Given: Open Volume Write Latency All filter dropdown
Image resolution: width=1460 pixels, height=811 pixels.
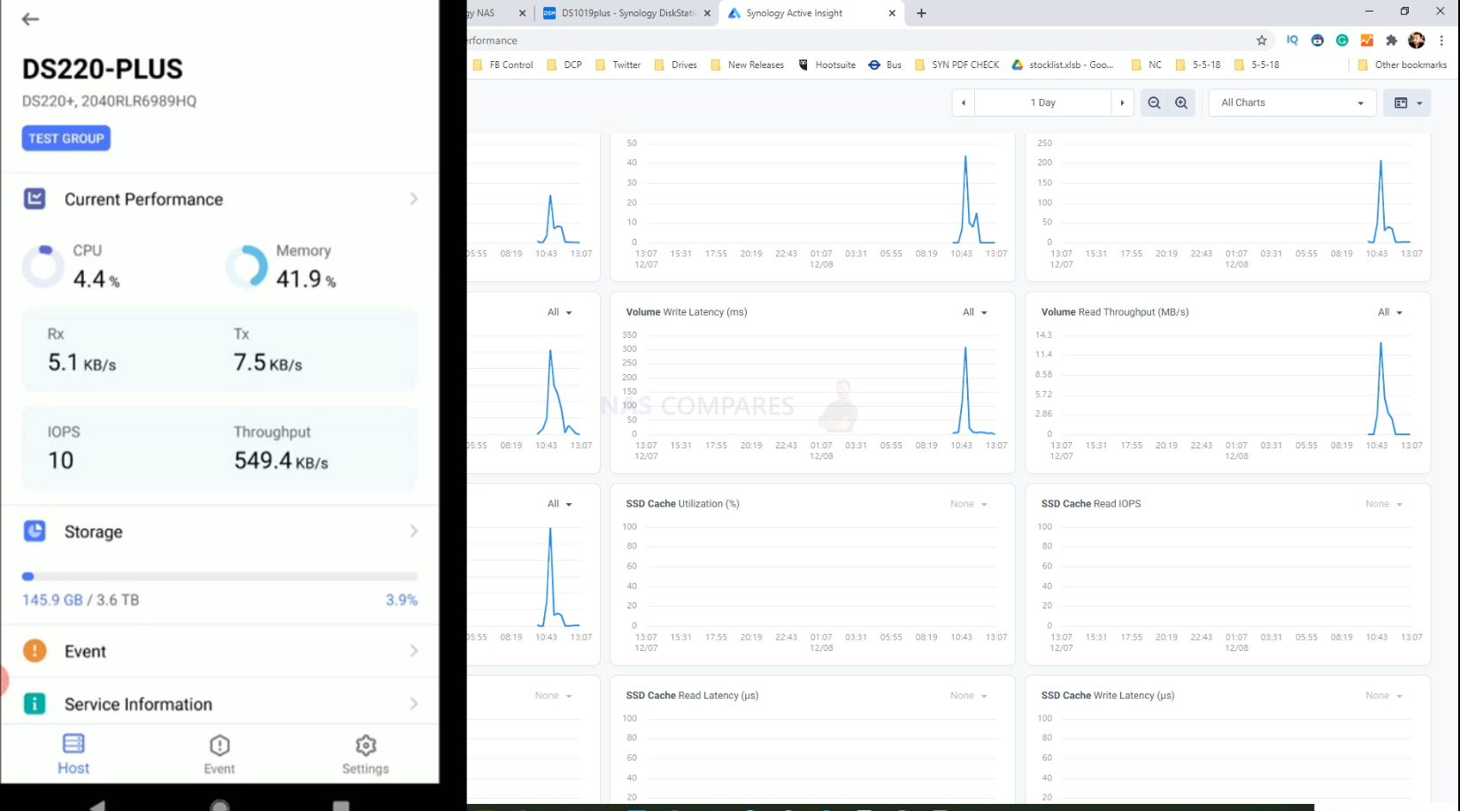Looking at the screenshot, I should [975, 312].
